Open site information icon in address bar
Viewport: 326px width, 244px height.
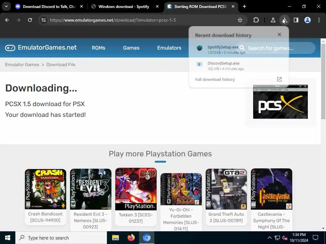pos(43,20)
